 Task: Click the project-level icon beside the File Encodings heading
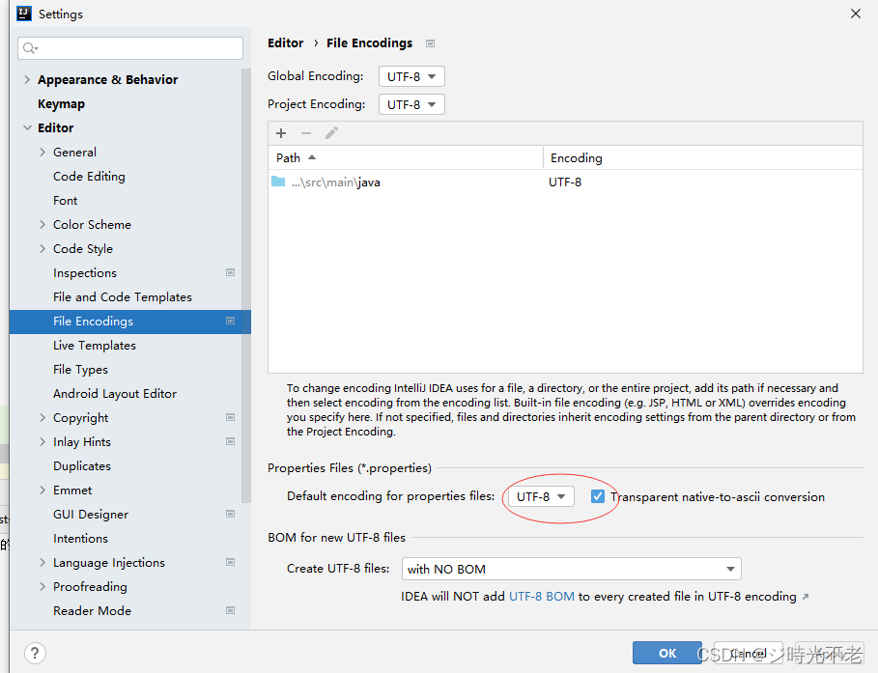pyautogui.click(x=430, y=43)
